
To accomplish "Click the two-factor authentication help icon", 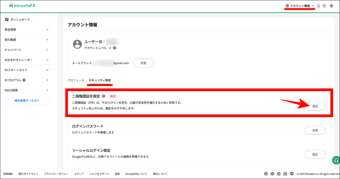I will pos(104,96).
